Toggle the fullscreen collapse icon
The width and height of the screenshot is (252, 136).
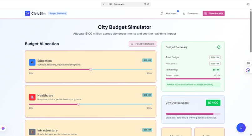[x=248, y=4]
